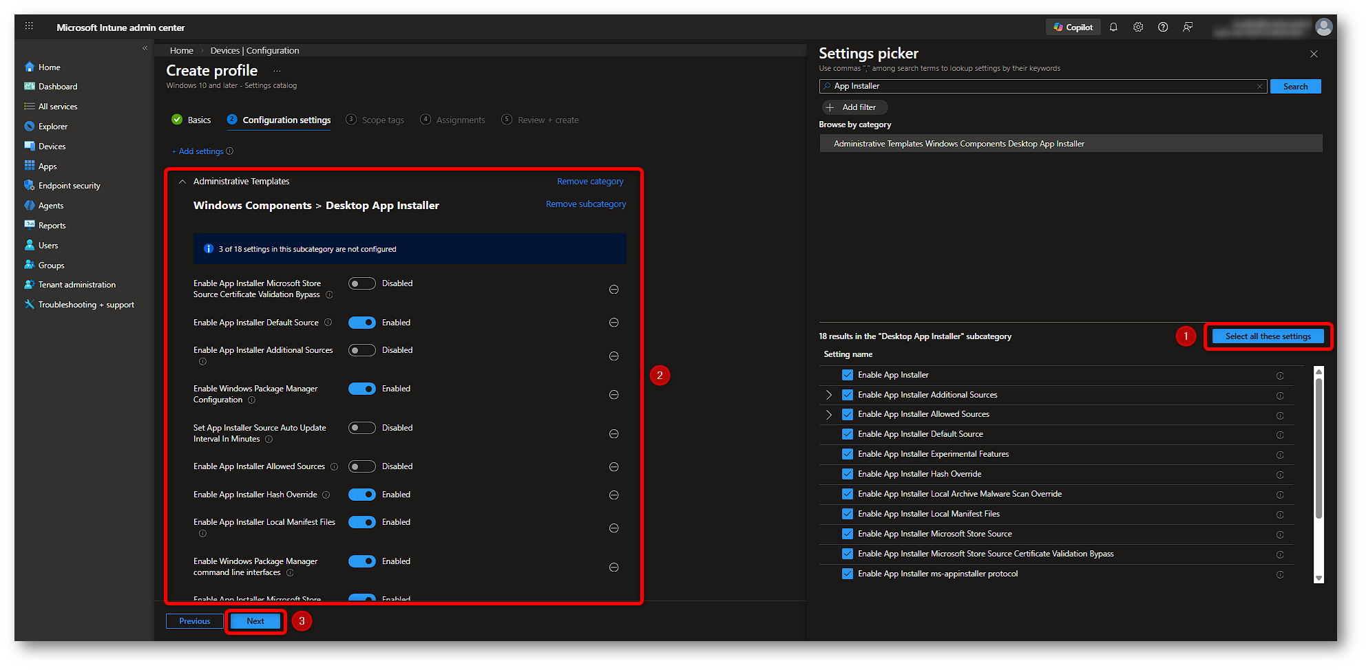This screenshot has width=1366, height=670.
Task: Expand Enable App Installer Additional Sources row
Action: tap(829, 395)
